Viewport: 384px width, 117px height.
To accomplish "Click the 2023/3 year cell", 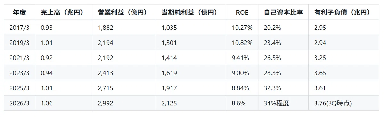I will pyautogui.click(x=19, y=73).
